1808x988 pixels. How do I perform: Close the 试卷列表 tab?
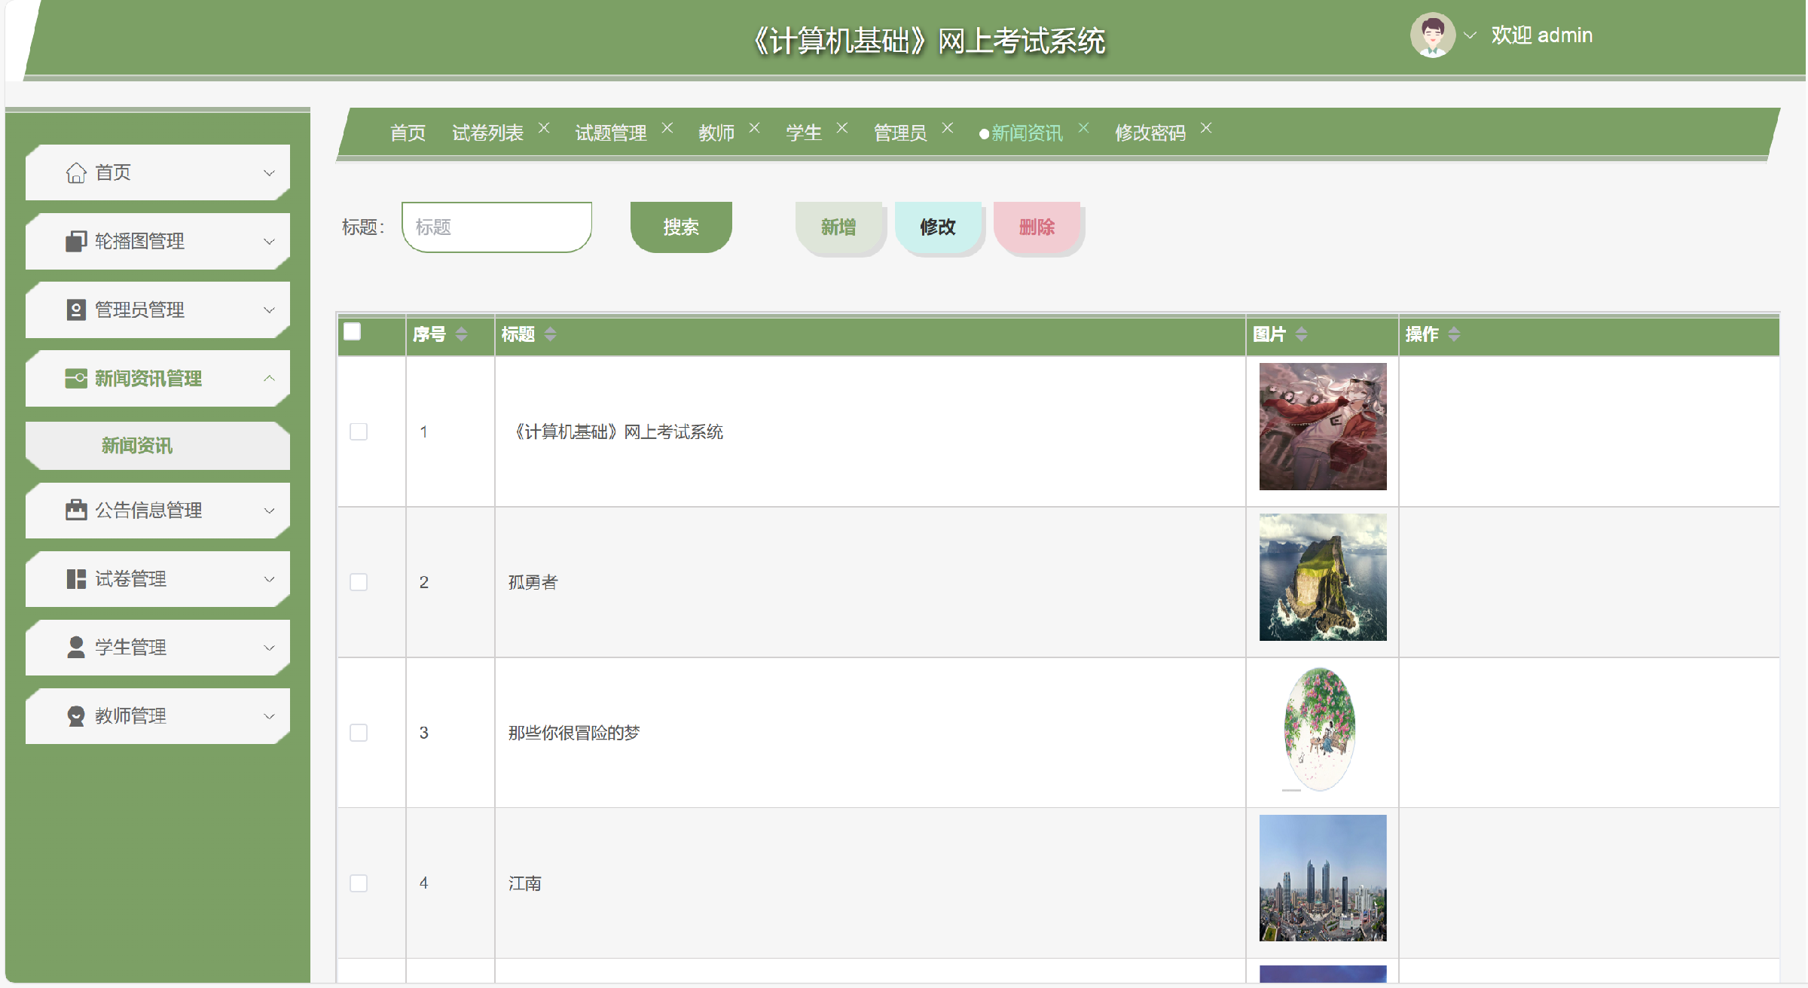544,128
